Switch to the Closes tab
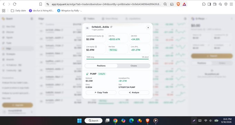Viewport: 235px width, 125px height. (x=134, y=66)
